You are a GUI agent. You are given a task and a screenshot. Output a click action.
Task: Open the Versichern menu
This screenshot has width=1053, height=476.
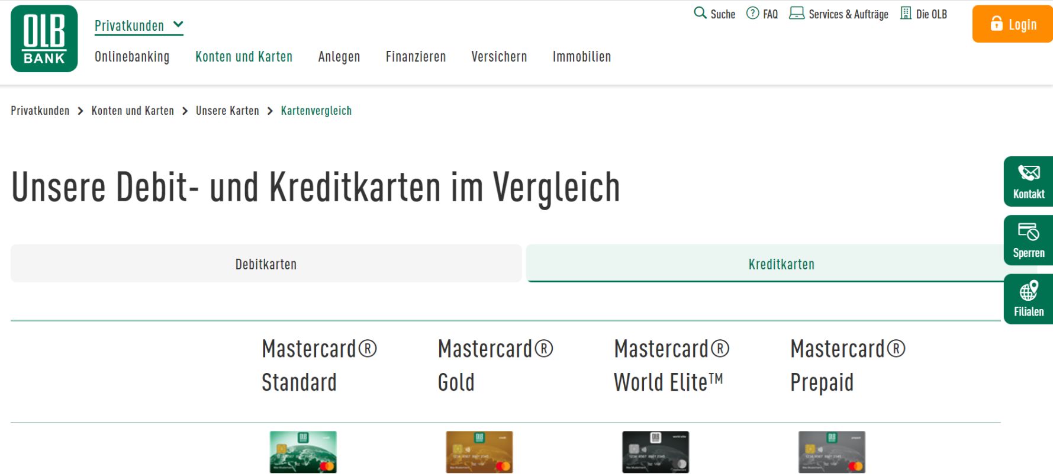[x=499, y=57]
